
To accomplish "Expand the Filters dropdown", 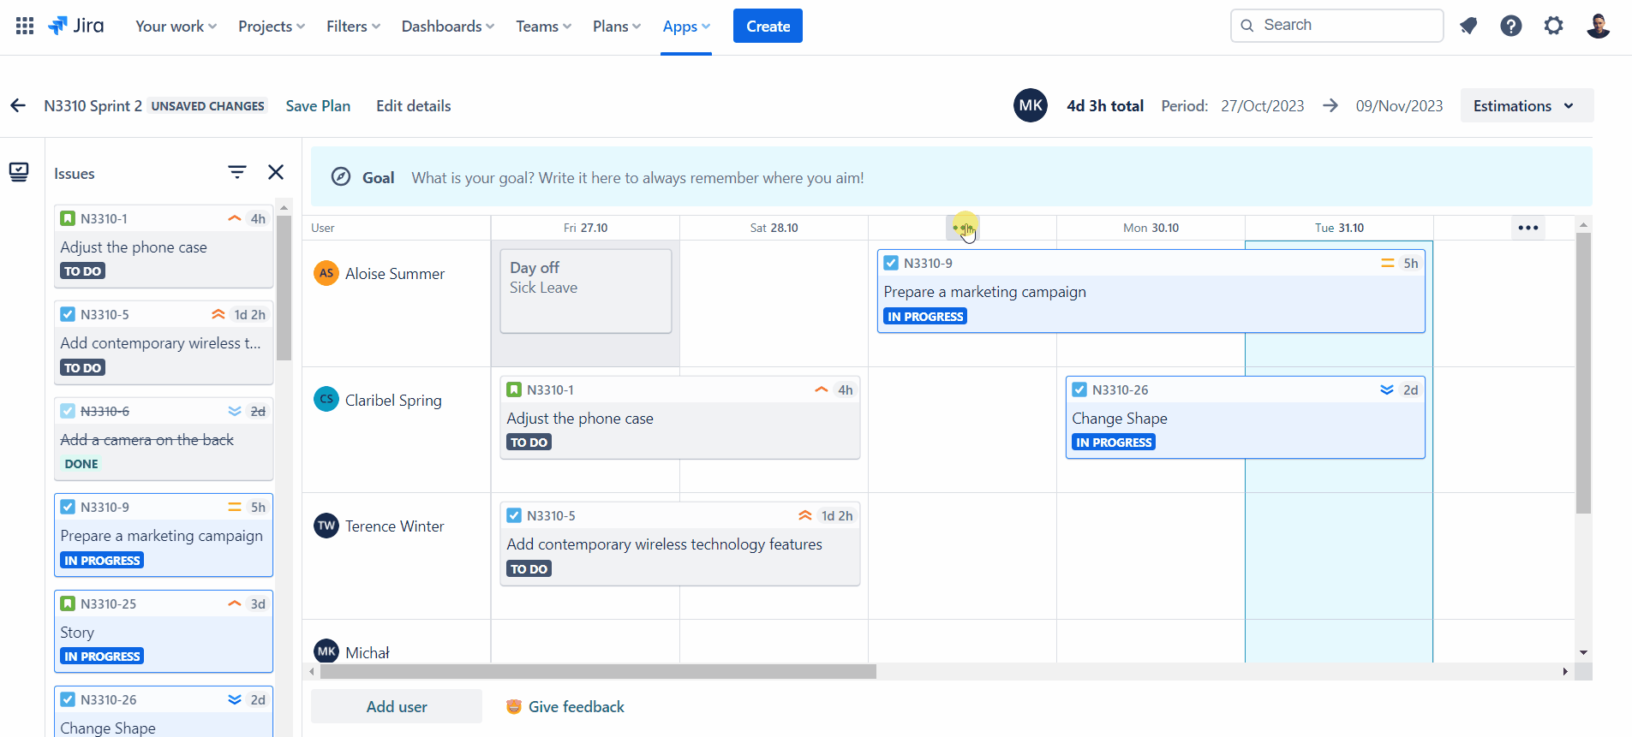I will (x=353, y=26).
